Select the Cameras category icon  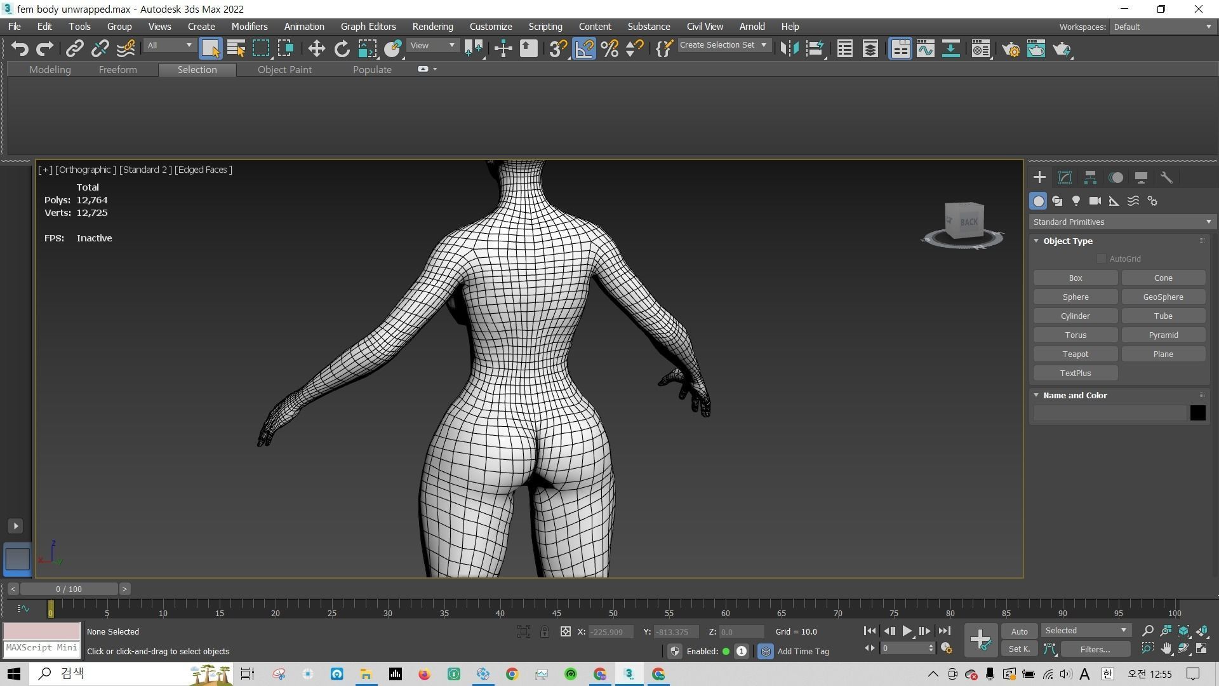(1095, 201)
